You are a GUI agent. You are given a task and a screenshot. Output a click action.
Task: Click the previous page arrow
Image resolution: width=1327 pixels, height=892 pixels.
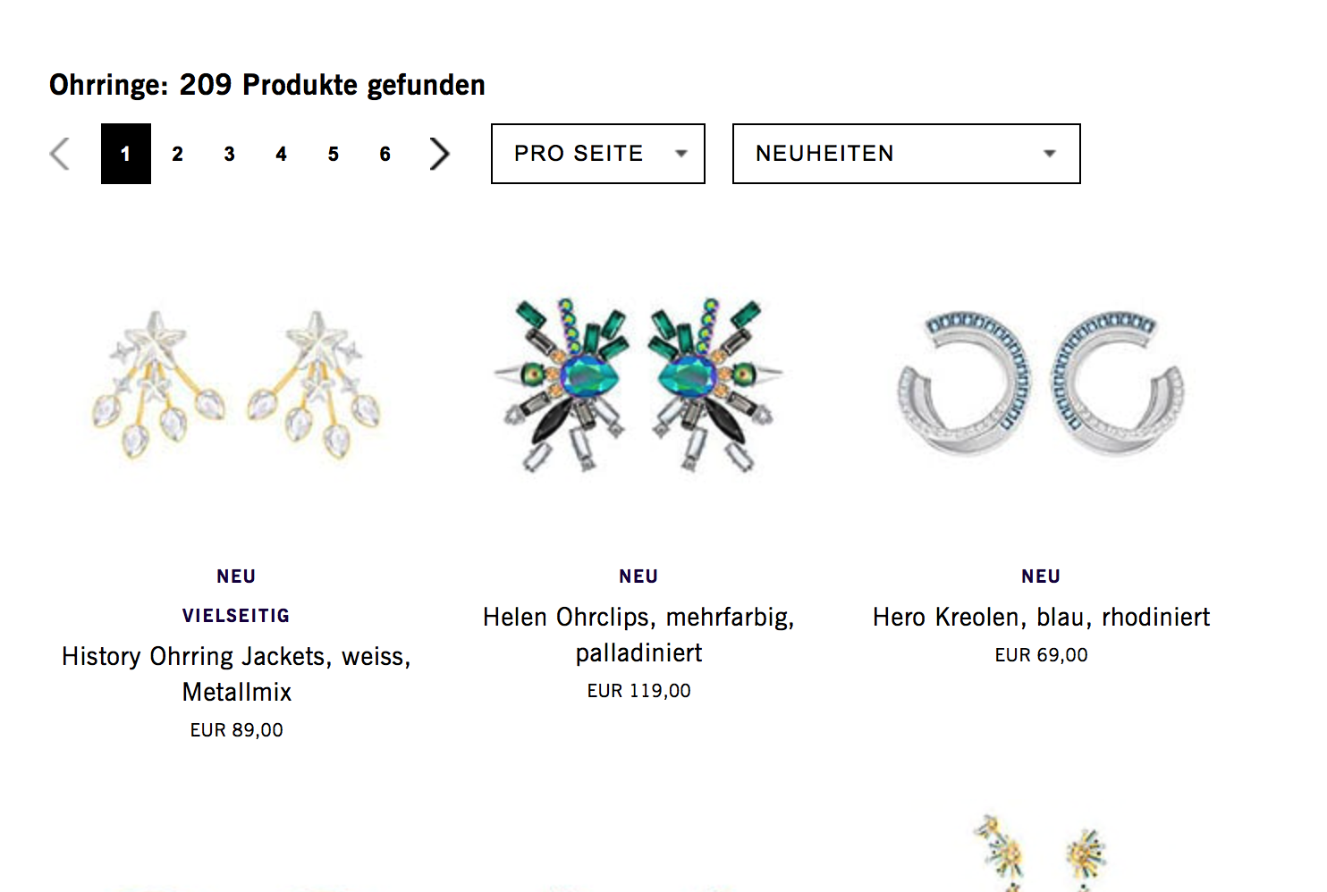[60, 154]
